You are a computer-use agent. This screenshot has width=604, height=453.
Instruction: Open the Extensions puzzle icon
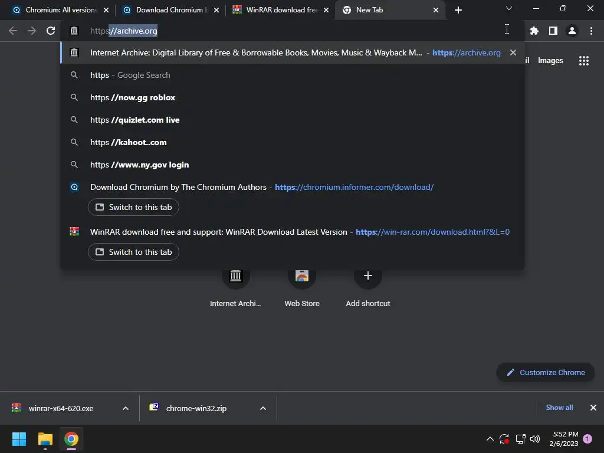(x=534, y=31)
